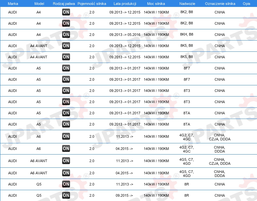The image size is (257, 201).
Task: Click the ON fuel icon in the A6 11.2013 row
Action: (66, 136)
